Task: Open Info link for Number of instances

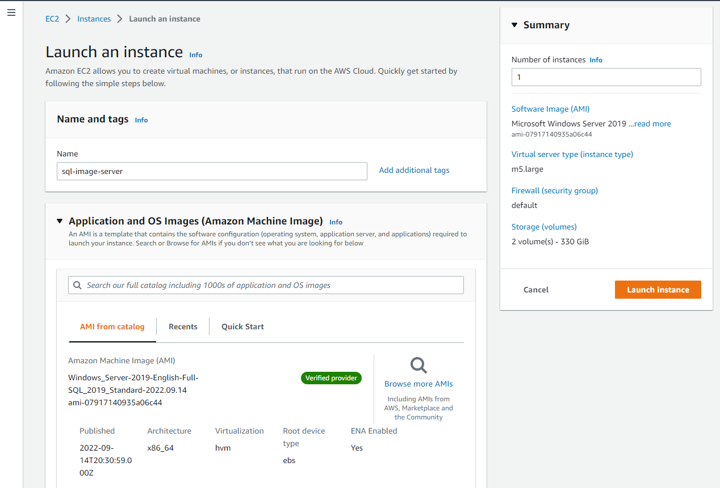Action: coord(596,60)
